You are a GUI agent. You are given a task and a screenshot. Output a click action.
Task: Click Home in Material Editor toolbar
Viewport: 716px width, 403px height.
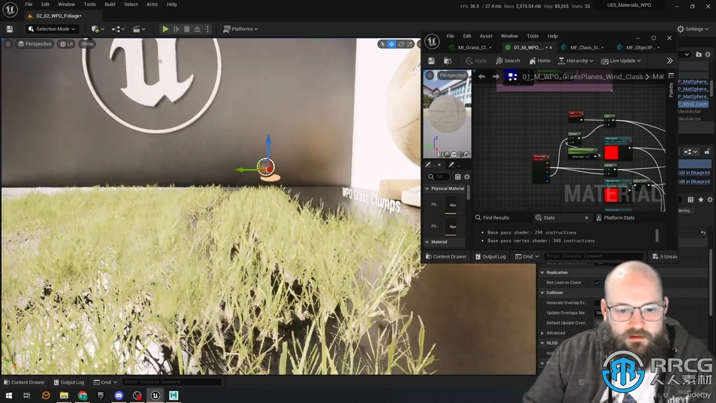click(540, 60)
